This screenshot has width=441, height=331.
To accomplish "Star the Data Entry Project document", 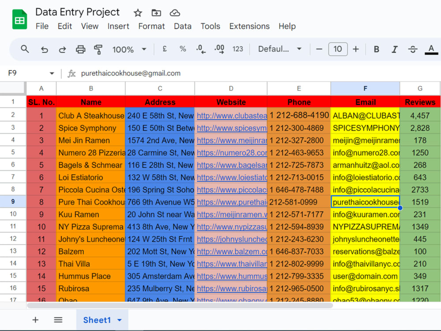I will point(138,13).
